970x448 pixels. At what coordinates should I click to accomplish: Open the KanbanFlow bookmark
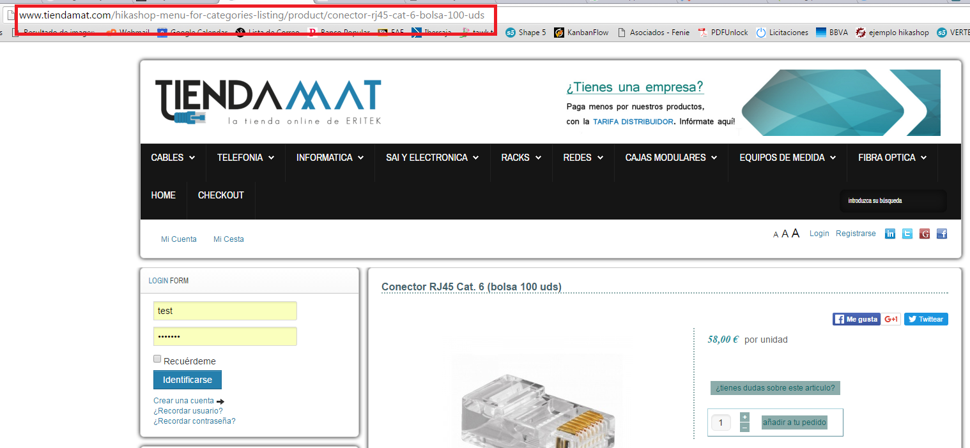581,33
